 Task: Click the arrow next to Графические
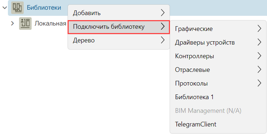259,29
